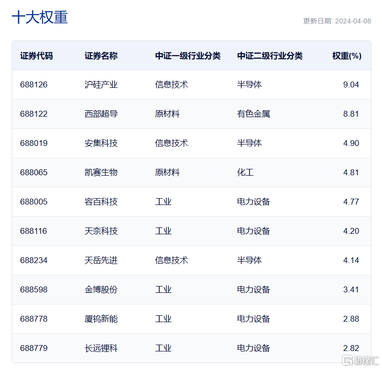Click 原材料 in the 西部超导 row

(167, 114)
